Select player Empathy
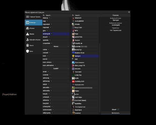156x125 pixels. 85,43
